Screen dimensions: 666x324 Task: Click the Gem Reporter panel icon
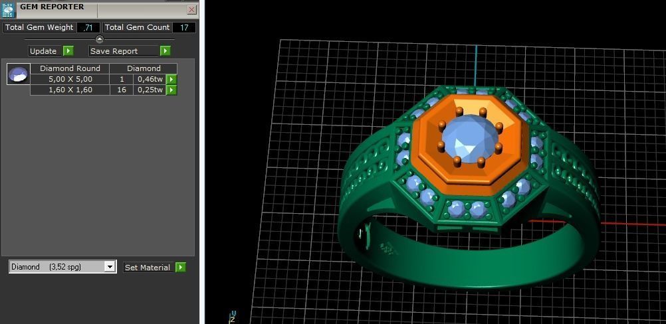click(x=9, y=9)
